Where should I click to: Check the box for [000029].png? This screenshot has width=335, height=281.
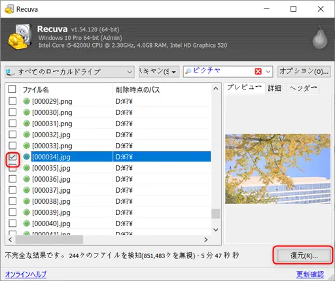pos(12,101)
